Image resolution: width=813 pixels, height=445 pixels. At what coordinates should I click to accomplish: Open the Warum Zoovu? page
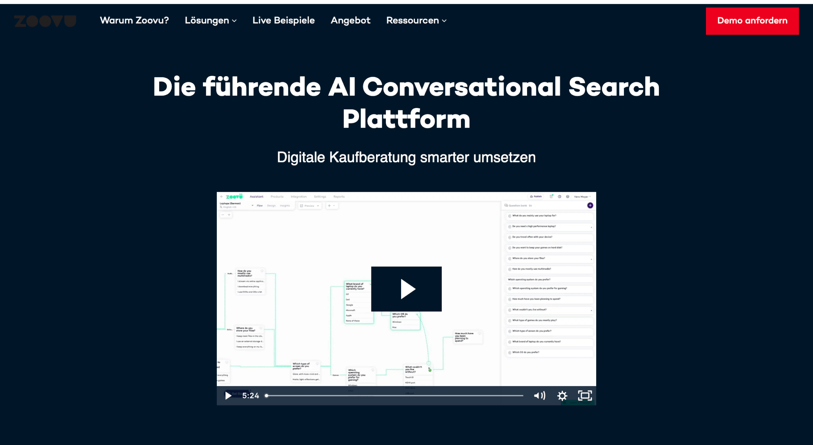tap(134, 20)
